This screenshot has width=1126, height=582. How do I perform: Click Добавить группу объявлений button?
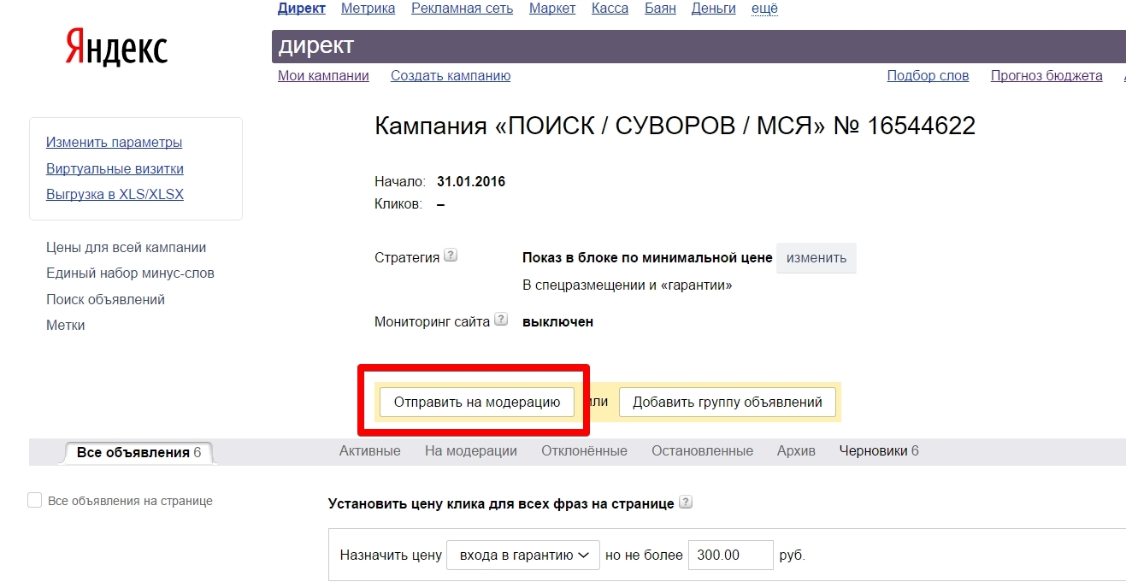point(728,402)
